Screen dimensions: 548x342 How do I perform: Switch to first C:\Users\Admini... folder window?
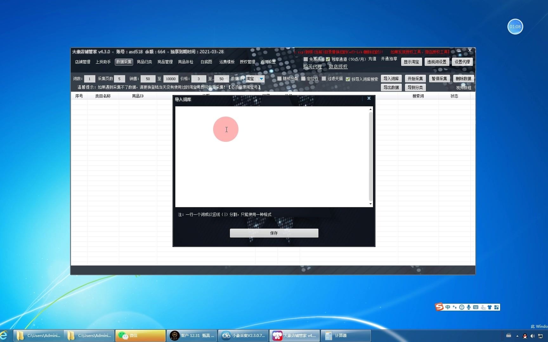(38, 335)
